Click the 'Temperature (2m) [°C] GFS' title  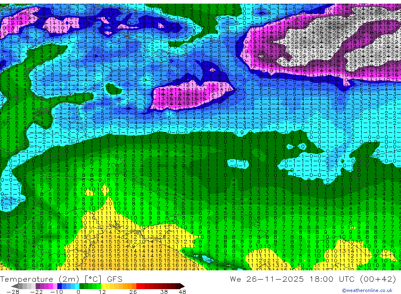point(61,279)
